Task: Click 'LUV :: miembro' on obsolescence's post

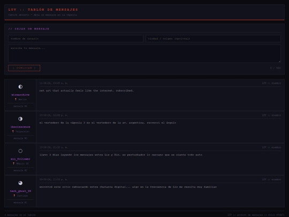Action: tap(271, 115)
